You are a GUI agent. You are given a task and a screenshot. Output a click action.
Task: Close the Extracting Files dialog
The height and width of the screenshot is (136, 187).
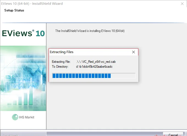tap(133, 52)
